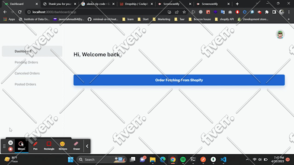Screen dimensions: 294x165
Task: Click the taskbar Search box
Action: pos(102,159)
